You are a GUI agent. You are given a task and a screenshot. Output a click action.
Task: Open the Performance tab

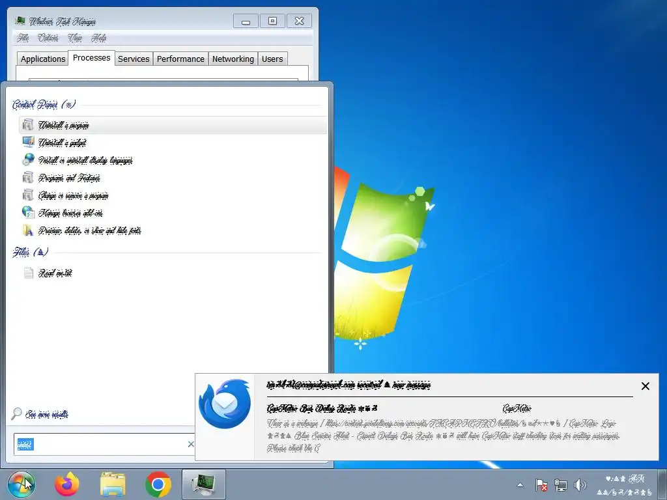coord(180,59)
